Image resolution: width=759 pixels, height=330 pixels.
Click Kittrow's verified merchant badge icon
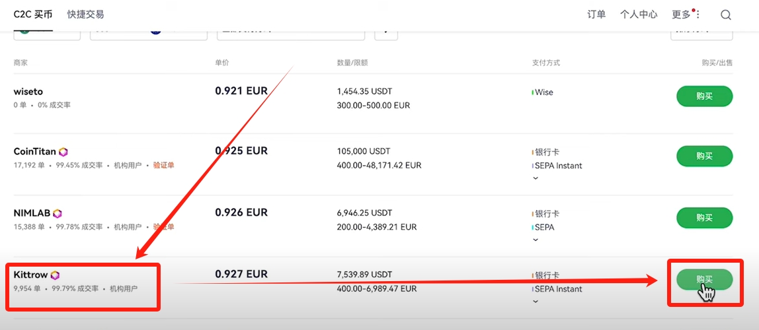pos(55,275)
